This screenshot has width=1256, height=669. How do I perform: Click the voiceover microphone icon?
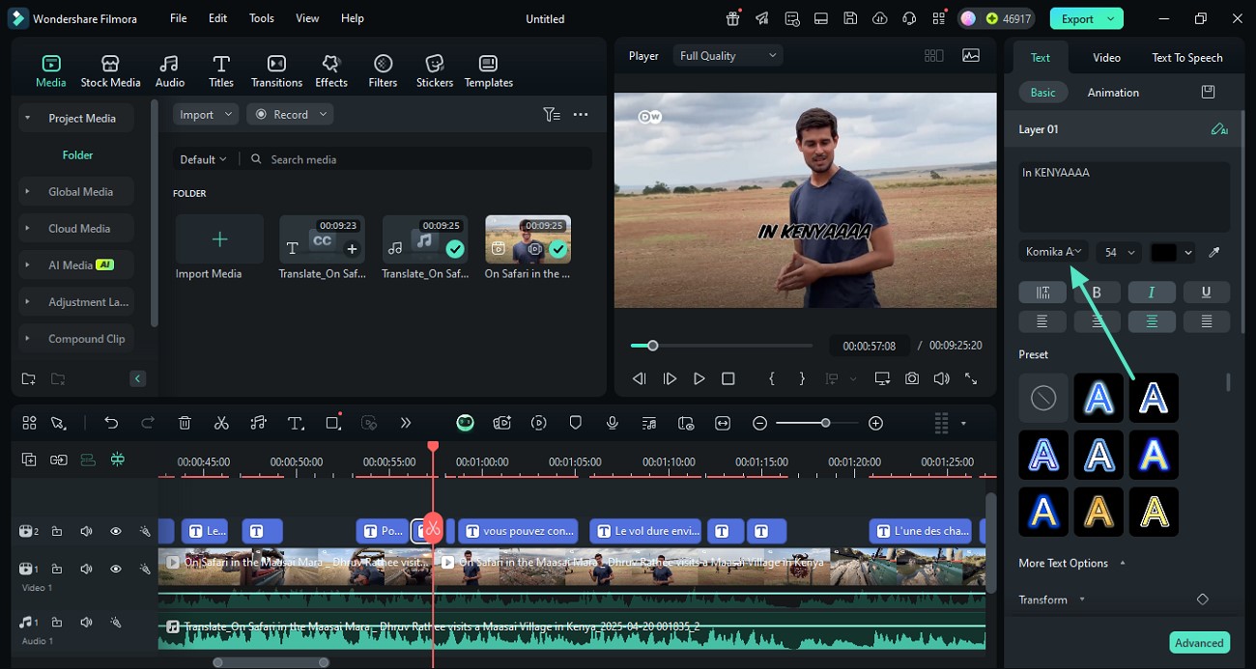coord(613,423)
